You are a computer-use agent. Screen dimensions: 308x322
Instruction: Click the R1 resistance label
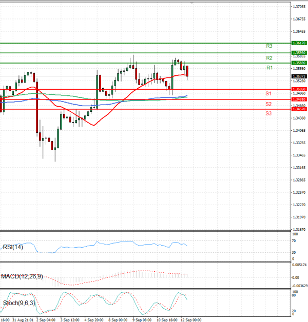(x=269, y=68)
